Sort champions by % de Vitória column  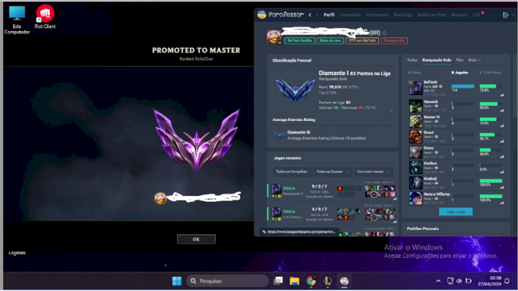(490, 72)
